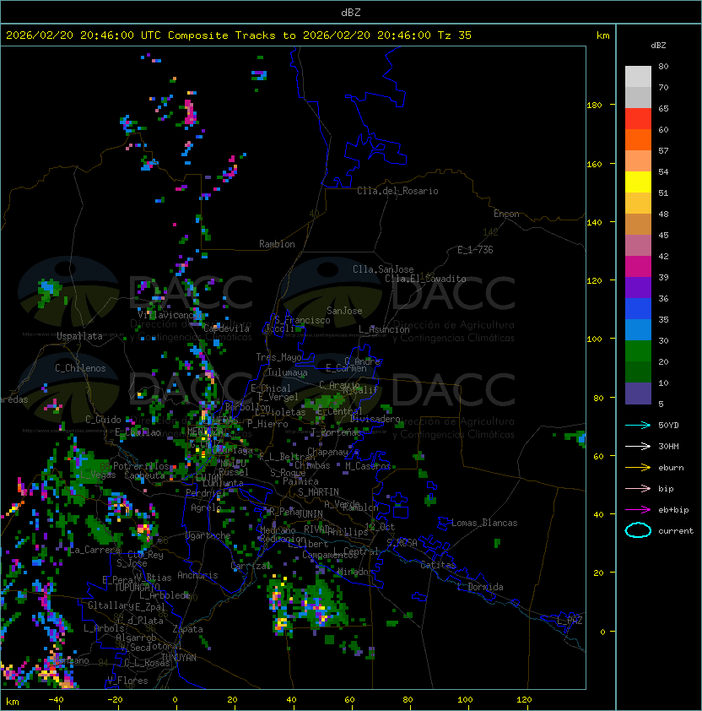Click the S_MARTIN map label
Viewport: 702px width, 711px height.
pos(318,492)
